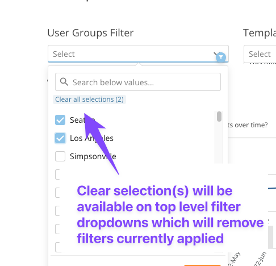Click the Los Angeles option label
The width and height of the screenshot is (276, 266).
pyautogui.click(x=91, y=138)
